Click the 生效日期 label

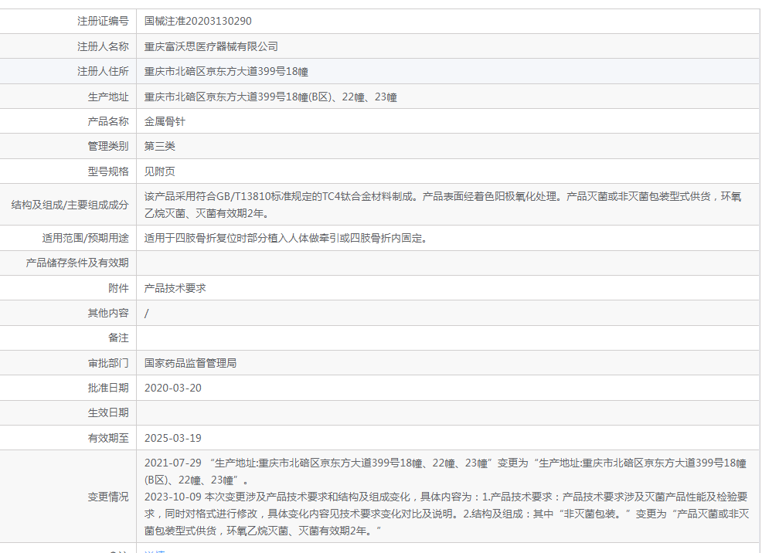pos(108,413)
